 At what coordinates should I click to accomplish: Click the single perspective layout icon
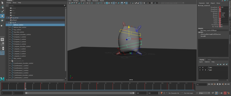coord(2,39)
